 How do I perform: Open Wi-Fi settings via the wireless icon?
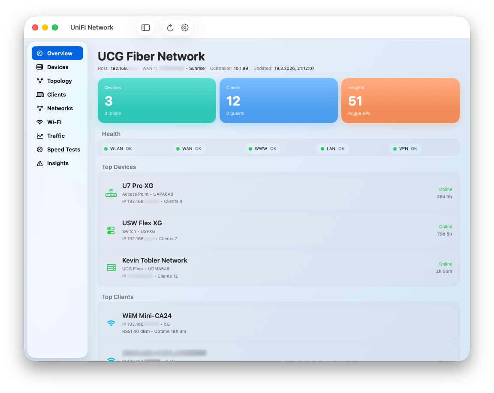(39, 122)
